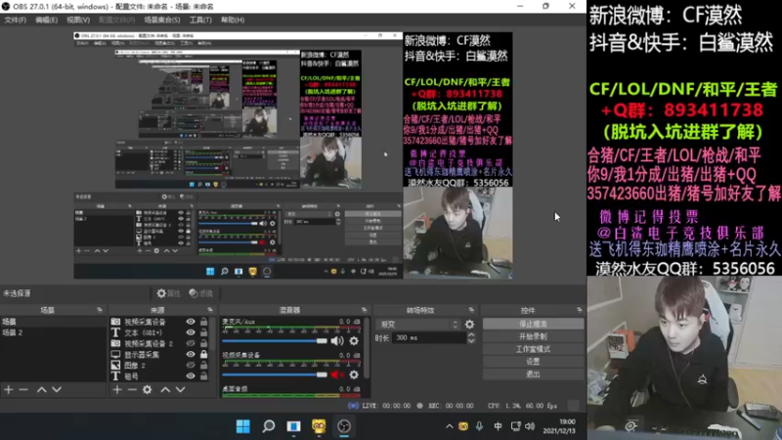Open source 属性 properties with gear icon

point(168,293)
